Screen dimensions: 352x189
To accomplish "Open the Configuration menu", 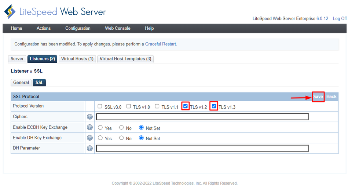I will coord(78,28).
